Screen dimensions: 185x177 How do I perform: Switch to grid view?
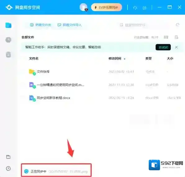166,37
